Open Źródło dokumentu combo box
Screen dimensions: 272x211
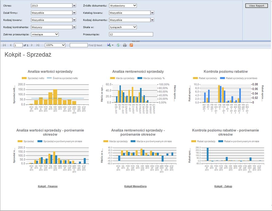(x=123, y=6)
